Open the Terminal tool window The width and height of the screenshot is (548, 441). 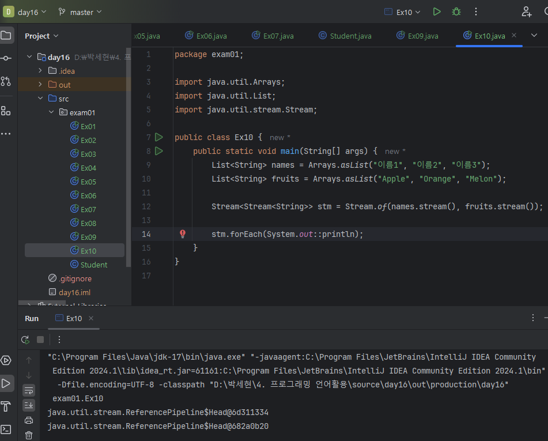(x=6, y=429)
